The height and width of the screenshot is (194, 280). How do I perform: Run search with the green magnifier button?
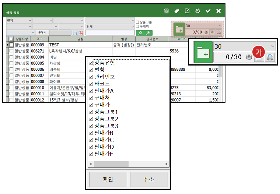pyautogui.click(x=140, y=33)
